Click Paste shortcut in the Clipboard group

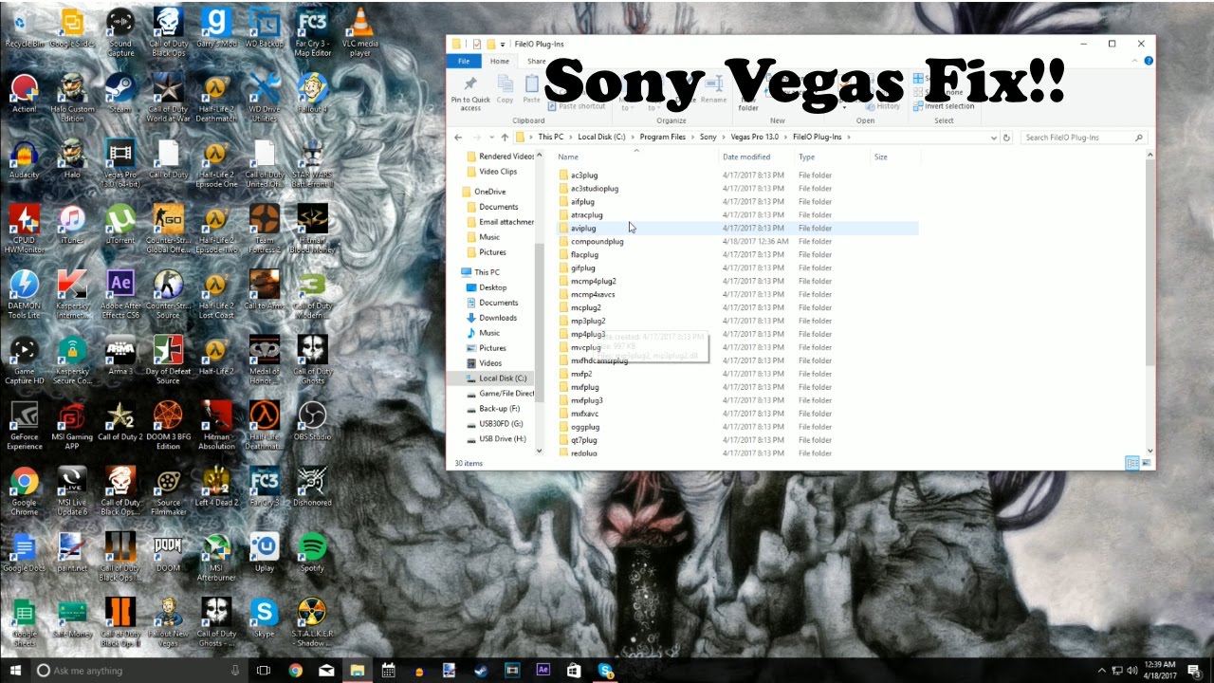[x=576, y=106]
